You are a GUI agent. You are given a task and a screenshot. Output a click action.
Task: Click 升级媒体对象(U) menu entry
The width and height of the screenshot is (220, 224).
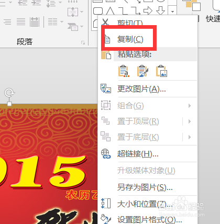tap(146, 171)
